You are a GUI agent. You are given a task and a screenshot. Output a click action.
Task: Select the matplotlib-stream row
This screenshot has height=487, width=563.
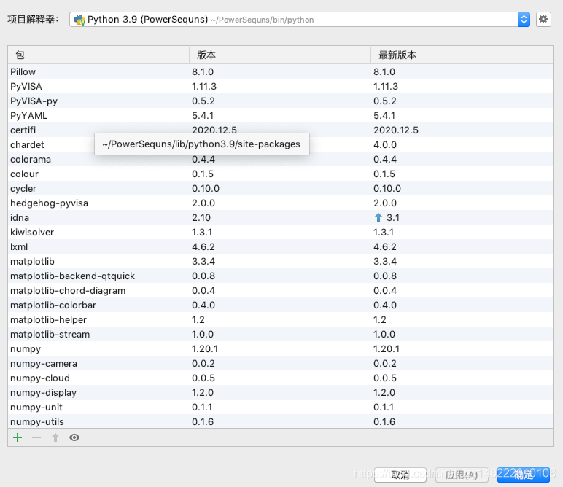280,335
